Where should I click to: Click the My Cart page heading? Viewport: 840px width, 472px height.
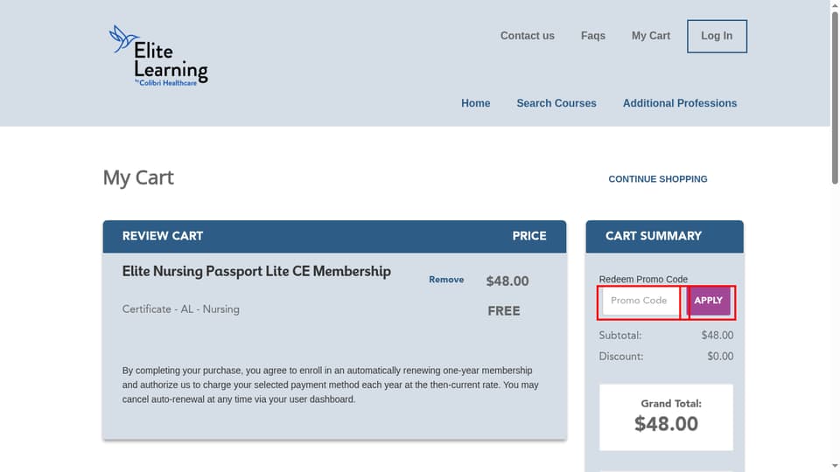(x=138, y=177)
